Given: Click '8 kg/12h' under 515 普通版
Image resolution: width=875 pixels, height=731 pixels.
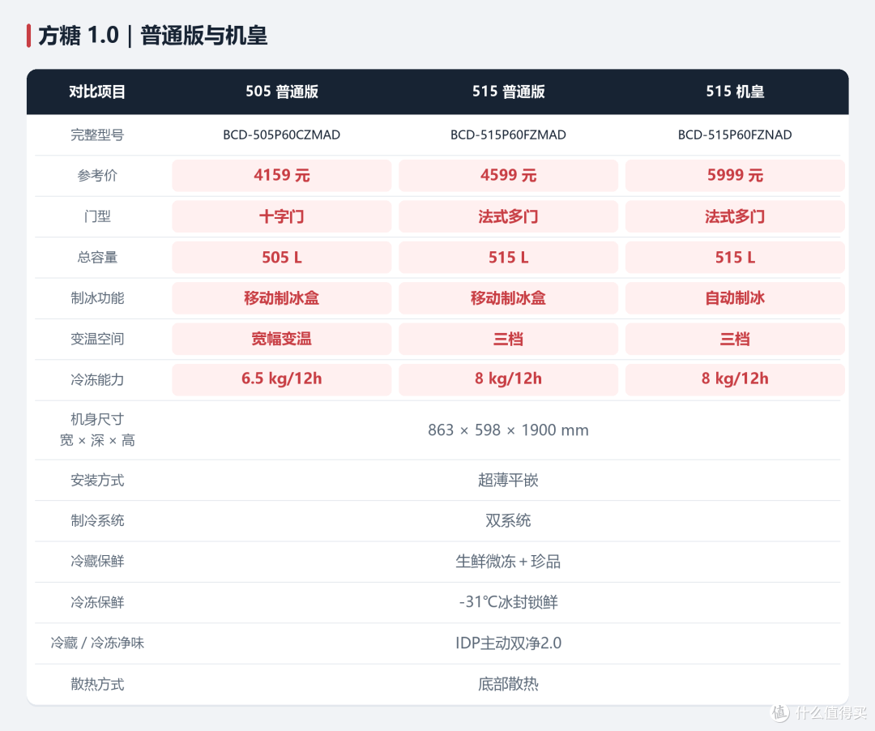Looking at the screenshot, I should pos(508,379).
